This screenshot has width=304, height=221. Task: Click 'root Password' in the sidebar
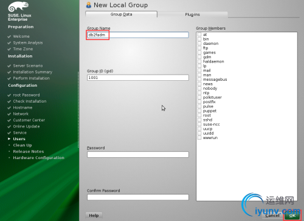pyautogui.click(x=26, y=95)
